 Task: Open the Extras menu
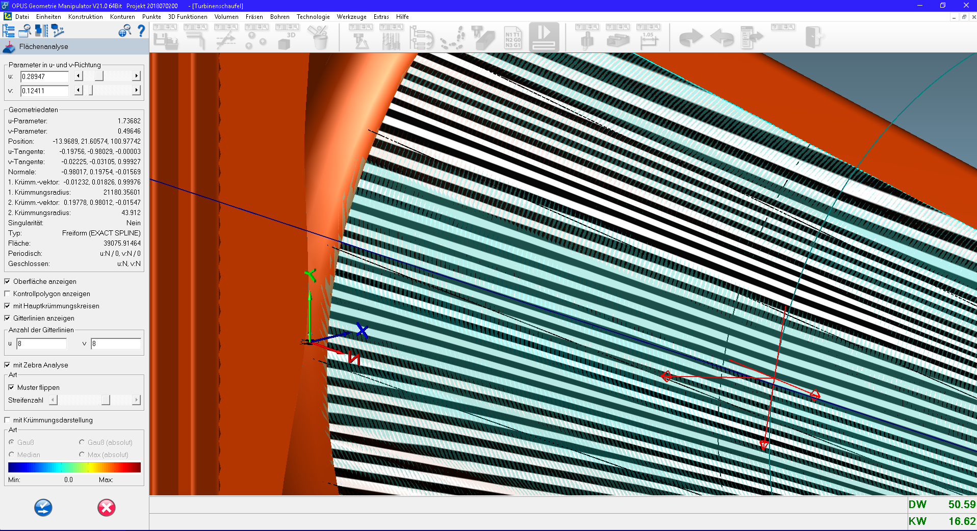coord(381,17)
